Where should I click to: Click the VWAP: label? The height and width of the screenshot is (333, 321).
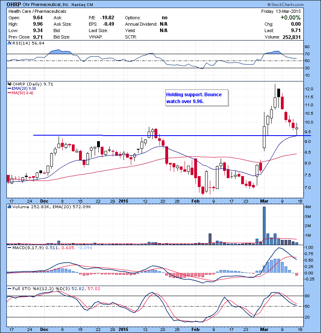(95, 37)
